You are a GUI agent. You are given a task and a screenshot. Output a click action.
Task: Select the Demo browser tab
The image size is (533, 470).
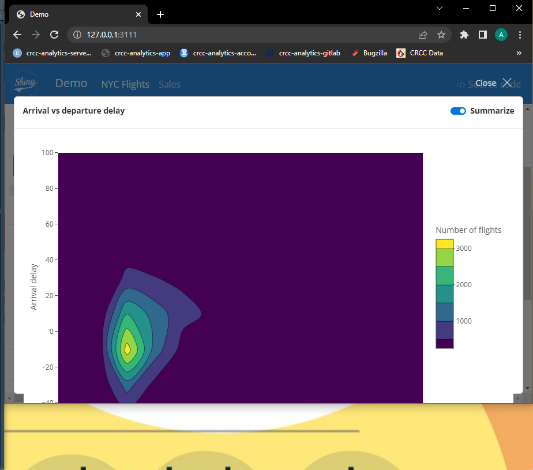click(x=78, y=14)
